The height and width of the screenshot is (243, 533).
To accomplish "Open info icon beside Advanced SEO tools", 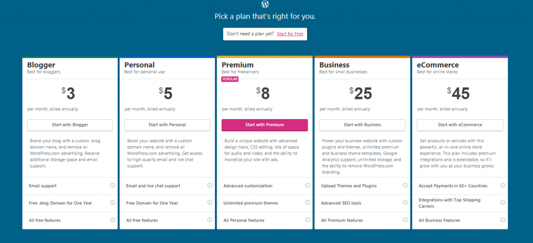I will point(404,202).
